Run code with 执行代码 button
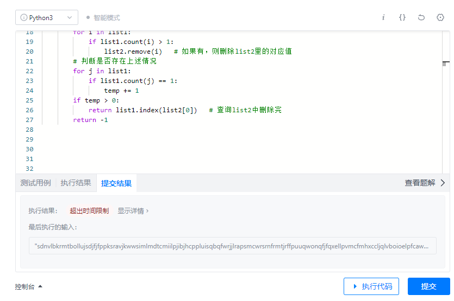The image size is (454, 301). click(371, 286)
